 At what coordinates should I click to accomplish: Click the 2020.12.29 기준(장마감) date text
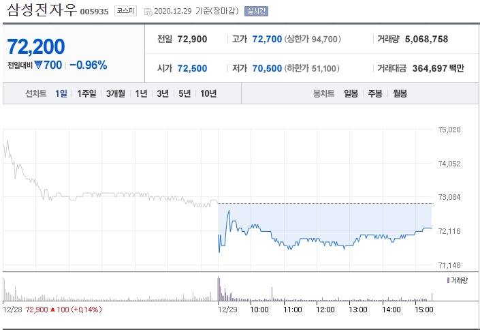pos(196,11)
